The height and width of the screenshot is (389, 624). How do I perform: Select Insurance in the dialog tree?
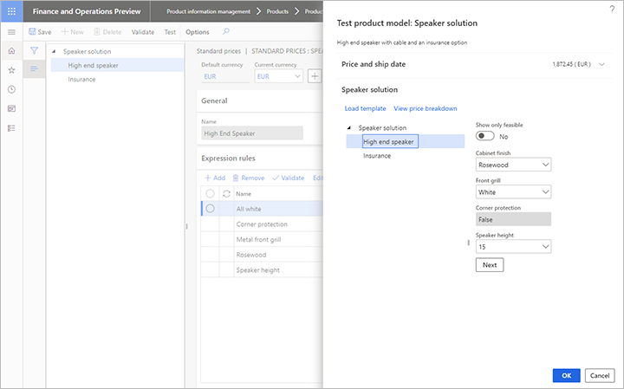[x=377, y=156]
